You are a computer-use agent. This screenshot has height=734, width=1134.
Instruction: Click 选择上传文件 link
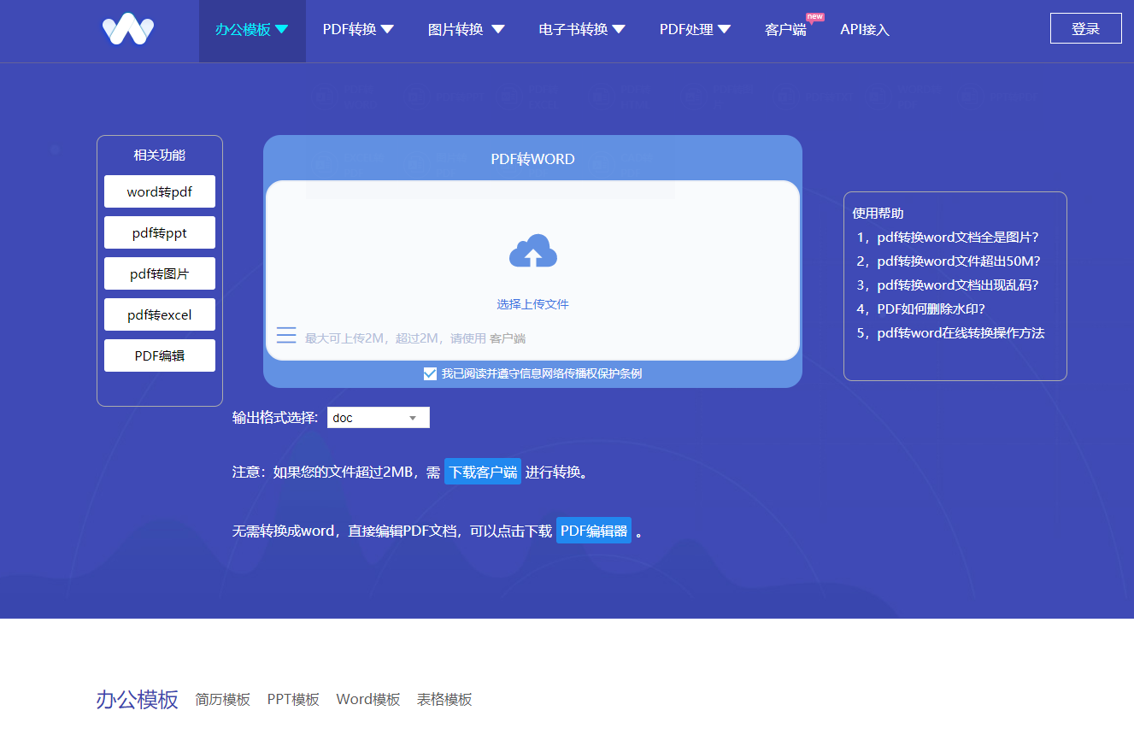pos(533,304)
